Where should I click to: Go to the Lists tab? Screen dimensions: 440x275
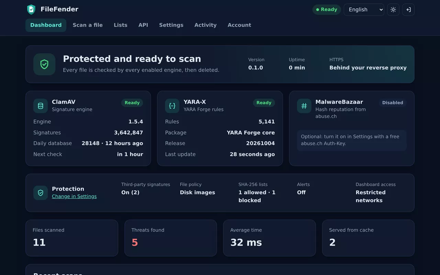point(121,25)
